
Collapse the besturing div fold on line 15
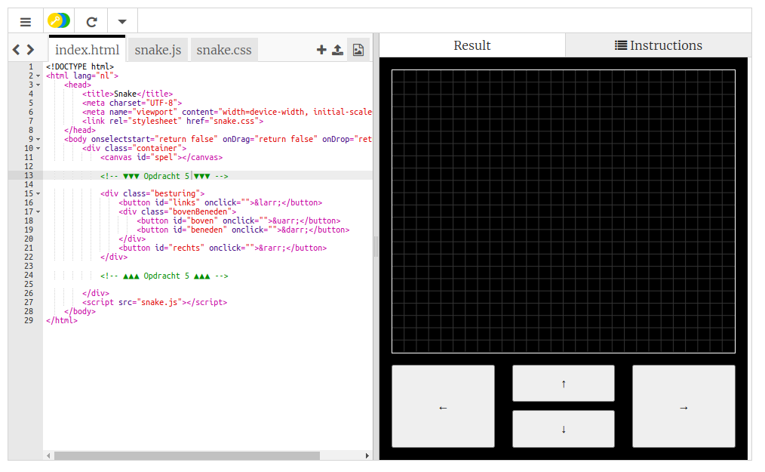pos(38,194)
